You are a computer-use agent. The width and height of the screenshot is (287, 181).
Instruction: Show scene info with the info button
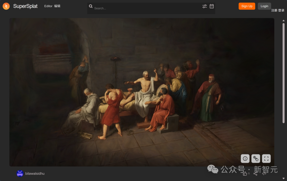[245, 159]
